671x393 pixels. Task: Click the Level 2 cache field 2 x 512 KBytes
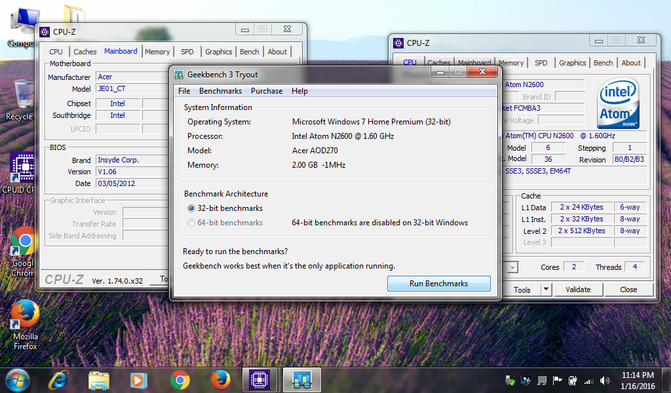(582, 231)
